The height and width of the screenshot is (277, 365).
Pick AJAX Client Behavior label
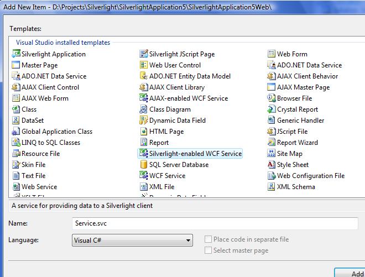pos(307,76)
